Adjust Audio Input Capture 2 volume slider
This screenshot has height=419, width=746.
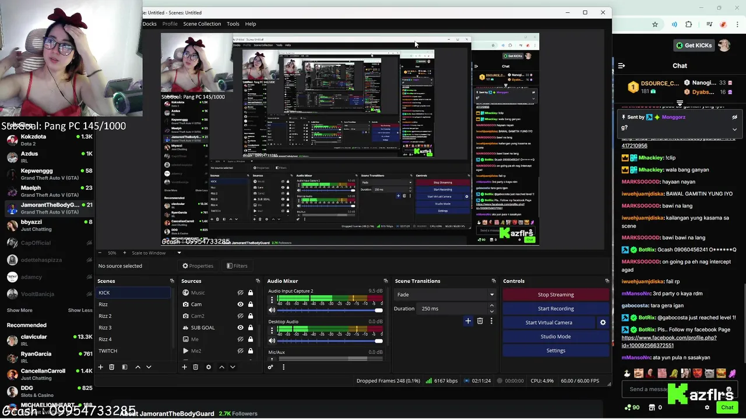[x=330, y=310]
